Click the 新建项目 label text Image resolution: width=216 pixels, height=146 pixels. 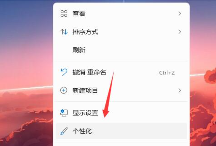click(x=85, y=90)
